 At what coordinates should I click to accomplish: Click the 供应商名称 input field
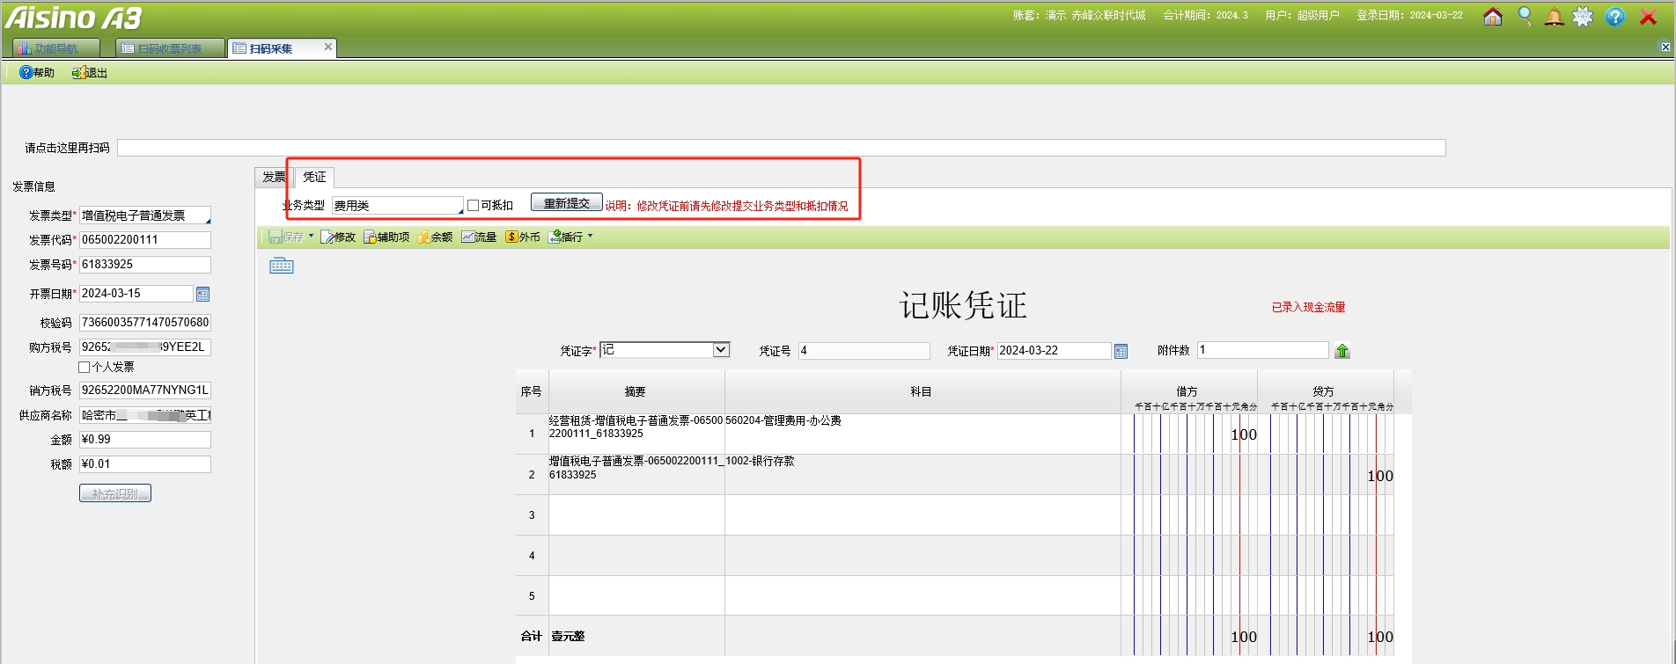pyautogui.click(x=145, y=415)
